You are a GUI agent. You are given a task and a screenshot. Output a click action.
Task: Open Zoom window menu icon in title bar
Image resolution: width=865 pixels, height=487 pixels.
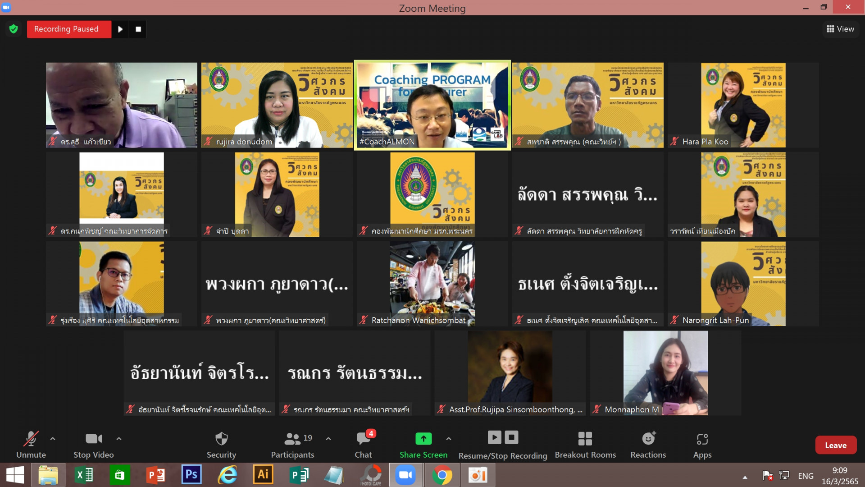[x=6, y=7]
